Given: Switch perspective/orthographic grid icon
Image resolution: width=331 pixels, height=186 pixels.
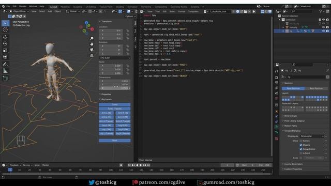Looking at the screenshot, I should 92,55.
